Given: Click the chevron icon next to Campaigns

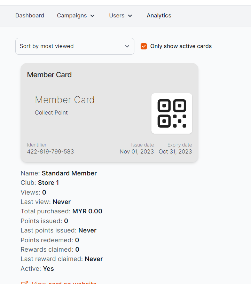Looking at the screenshot, I should 92,16.
